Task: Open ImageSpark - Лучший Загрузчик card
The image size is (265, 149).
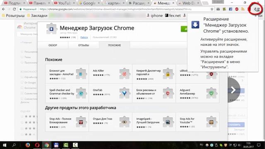Action: (154, 122)
